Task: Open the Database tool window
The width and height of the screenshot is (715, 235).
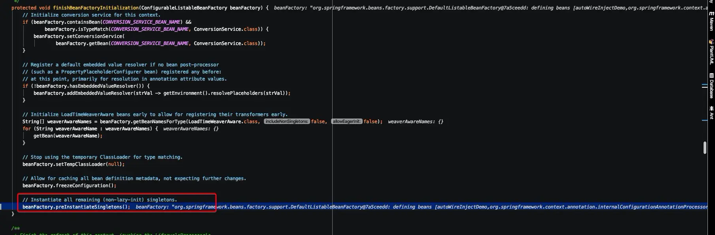Action: [711, 86]
